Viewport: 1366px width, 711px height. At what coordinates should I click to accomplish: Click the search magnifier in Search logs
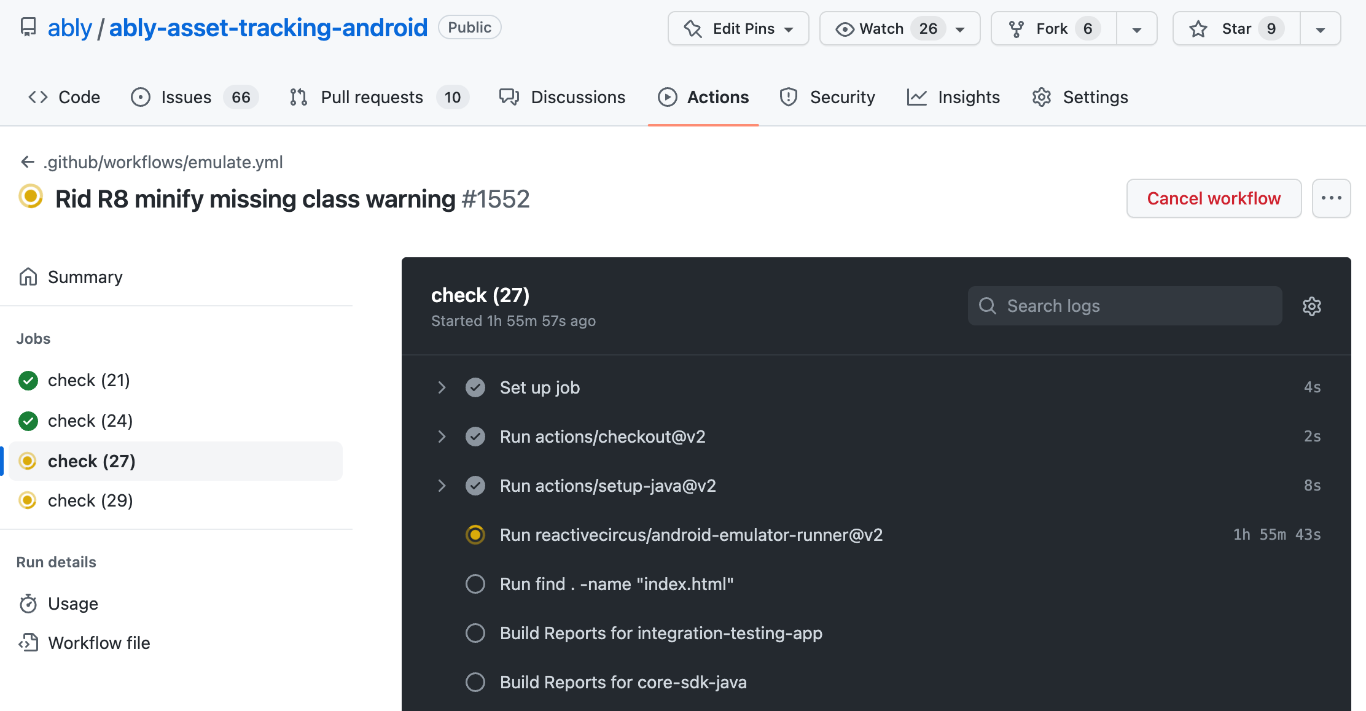point(988,306)
